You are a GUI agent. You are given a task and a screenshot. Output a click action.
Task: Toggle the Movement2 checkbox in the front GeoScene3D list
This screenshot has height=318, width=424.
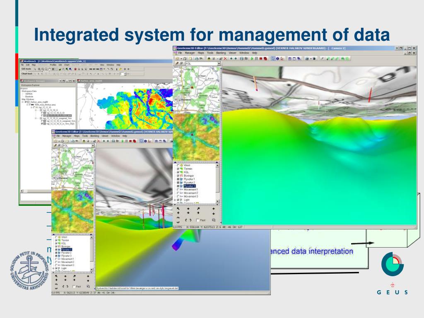178,193
